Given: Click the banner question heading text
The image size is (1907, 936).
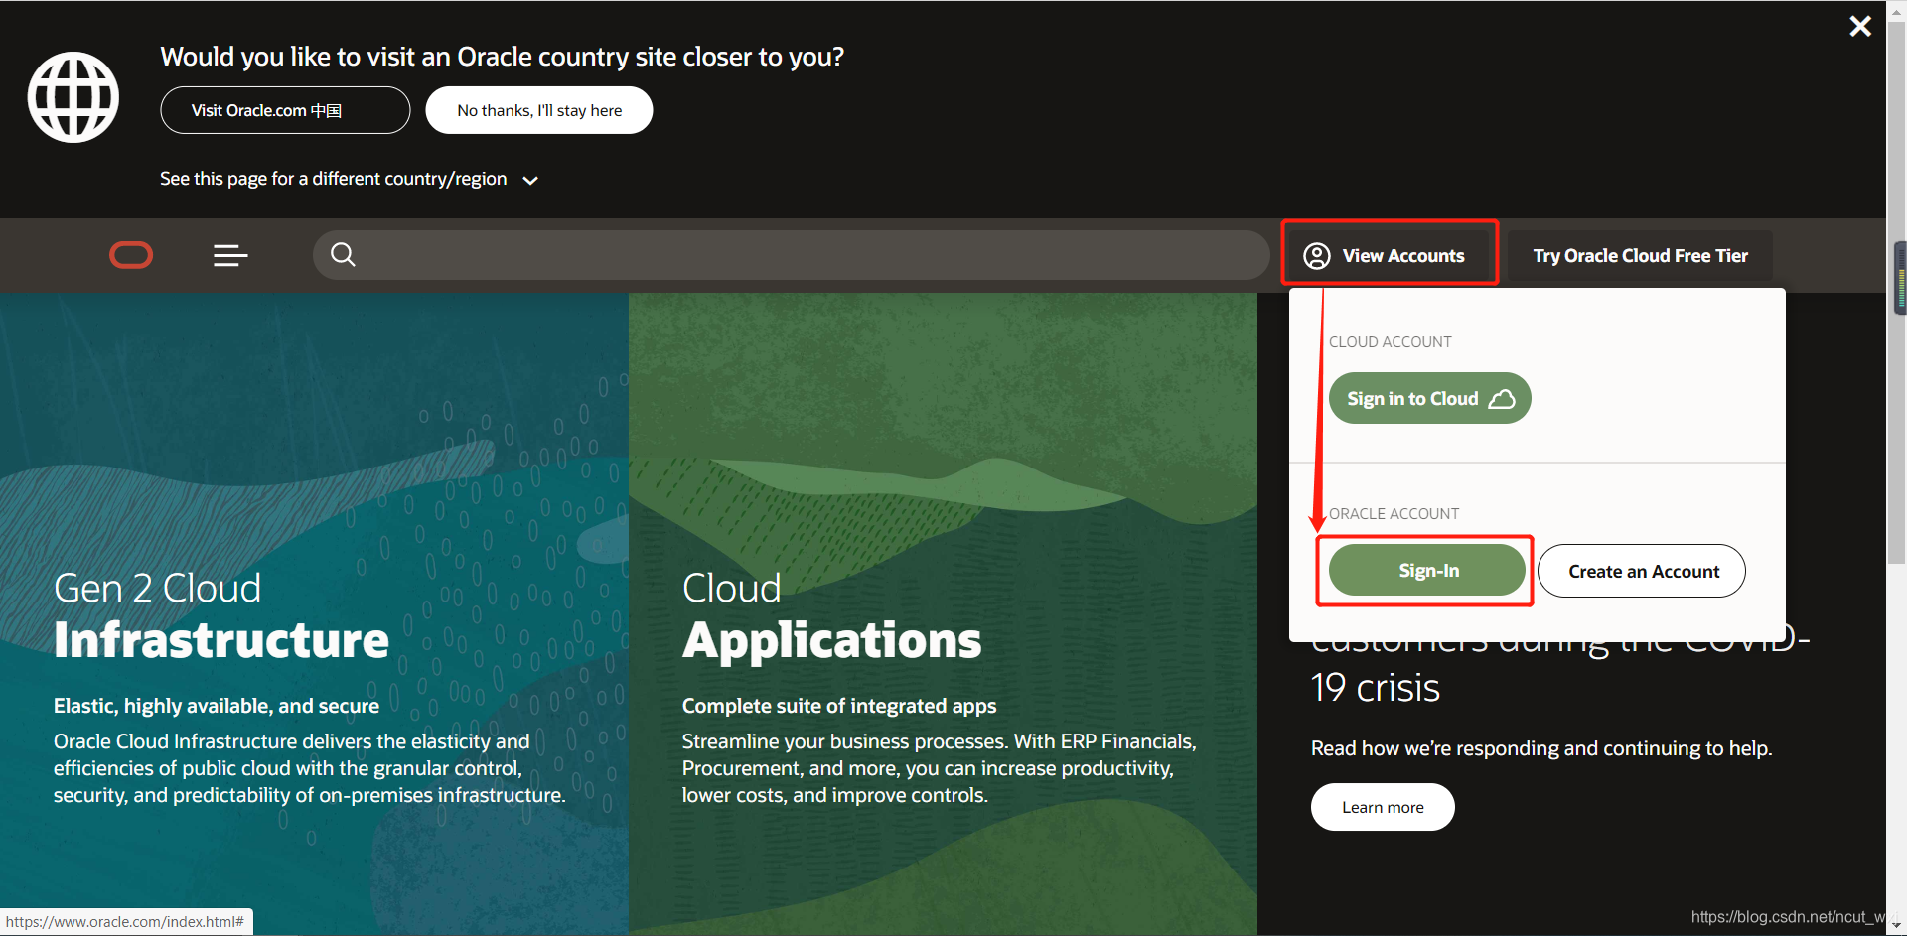Looking at the screenshot, I should tap(502, 57).
